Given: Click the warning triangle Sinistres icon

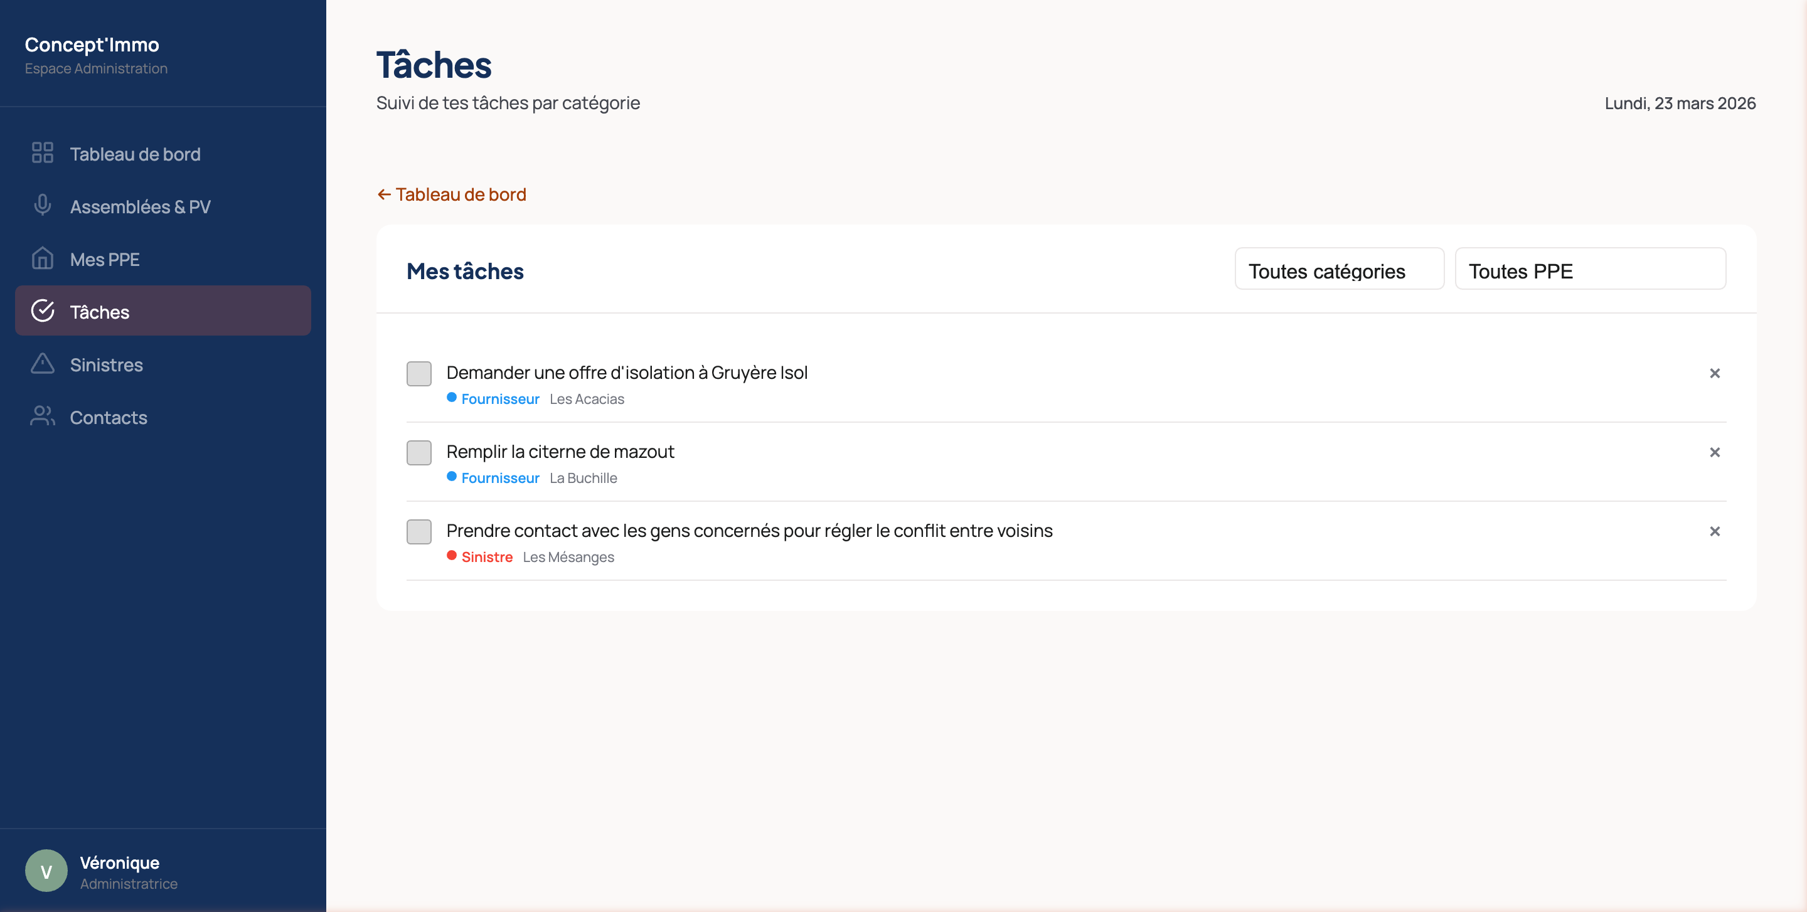Looking at the screenshot, I should coord(42,364).
